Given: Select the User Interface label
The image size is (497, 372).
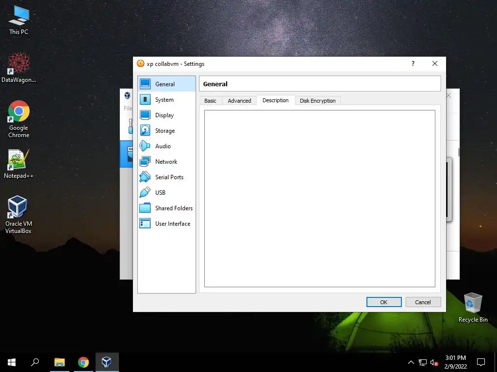Looking at the screenshot, I should click(x=173, y=224).
